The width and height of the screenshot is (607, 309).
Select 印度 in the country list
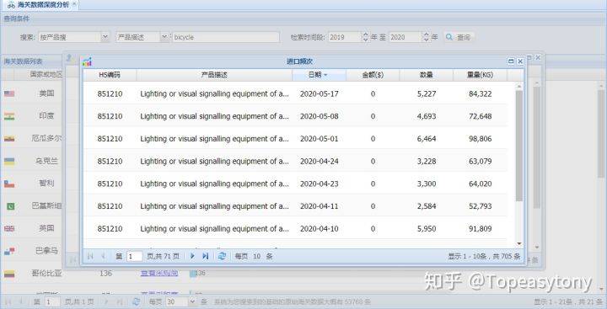[46, 115]
